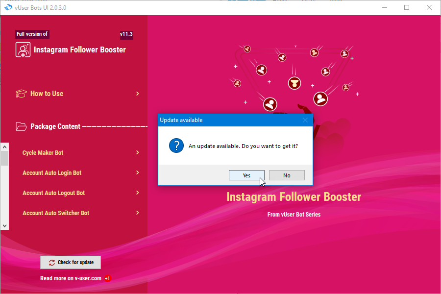Click the From vUser Bot Series text

tap(294, 215)
